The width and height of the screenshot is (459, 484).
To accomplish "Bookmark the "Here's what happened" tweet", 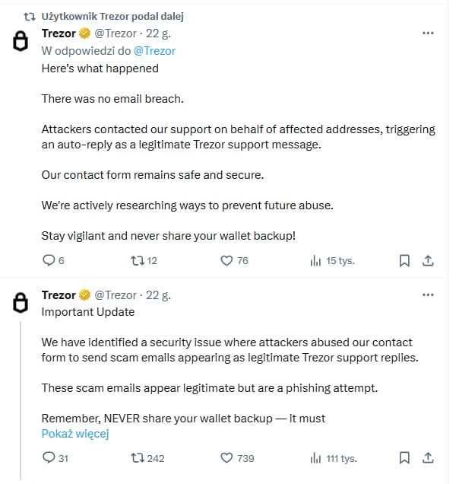I will click(404, 260).
